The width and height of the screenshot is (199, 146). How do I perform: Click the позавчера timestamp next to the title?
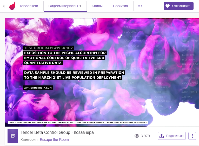click(84, 133)
